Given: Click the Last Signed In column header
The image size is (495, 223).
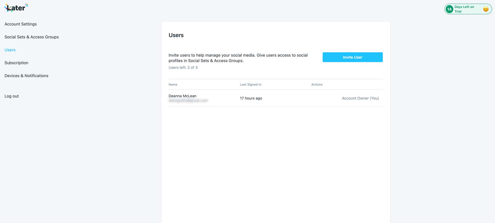Looking at the screenshot, I should pyautogui.click(x=251, y=84).
